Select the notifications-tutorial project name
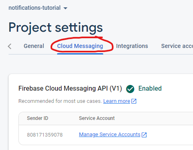This screenshot has height=150, width=193. [35, 8]
